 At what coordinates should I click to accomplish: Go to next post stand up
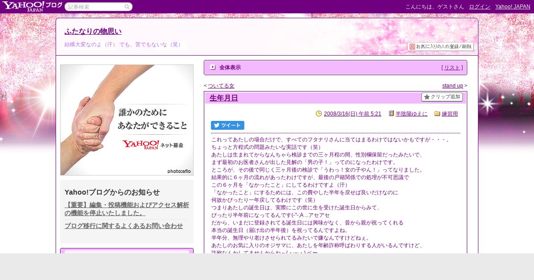click(x=453, y=86)
